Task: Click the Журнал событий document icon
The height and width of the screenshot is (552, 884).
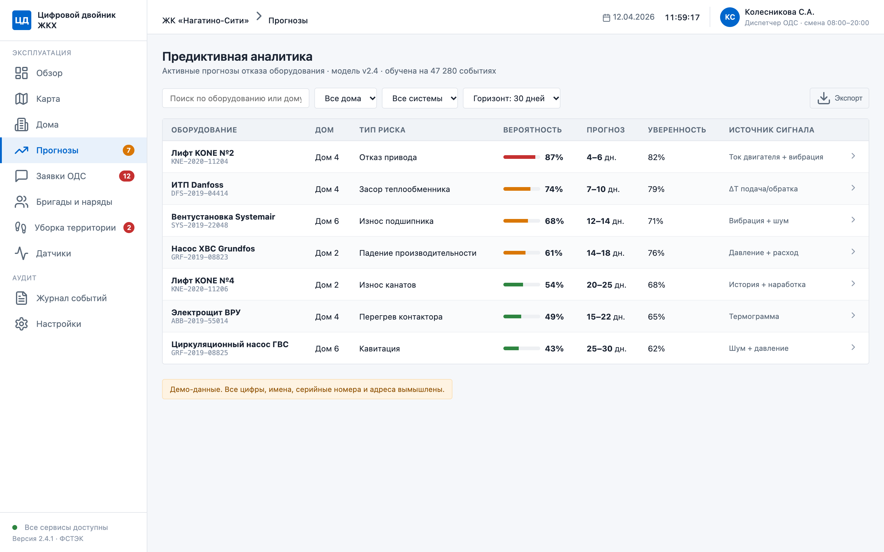Action: [x=21, y=298]
